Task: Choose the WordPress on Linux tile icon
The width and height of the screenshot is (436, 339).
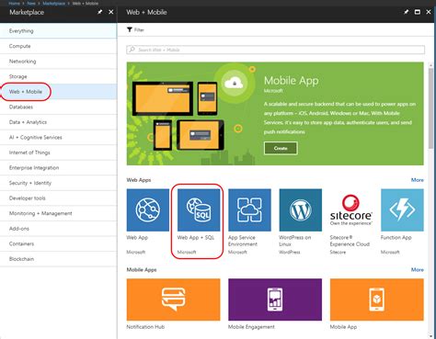Action: pyautogui.click(x=301, y=209)
